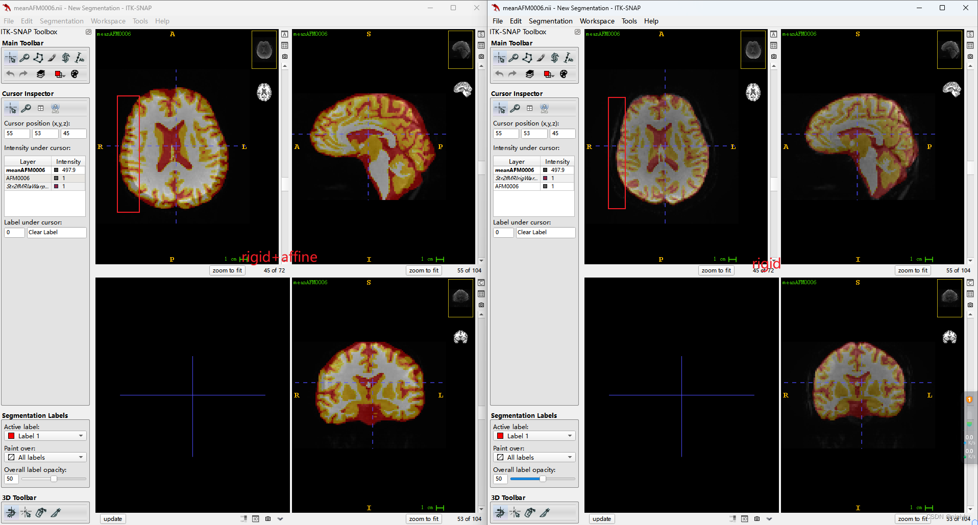Select Snake segmentation tool in right window
Screen dimensions: 978x525
point(555,58)
